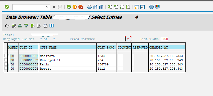Click phone number cell 456789
The height and width of the screenshot is (96, 213).
(x=106, y=64)
